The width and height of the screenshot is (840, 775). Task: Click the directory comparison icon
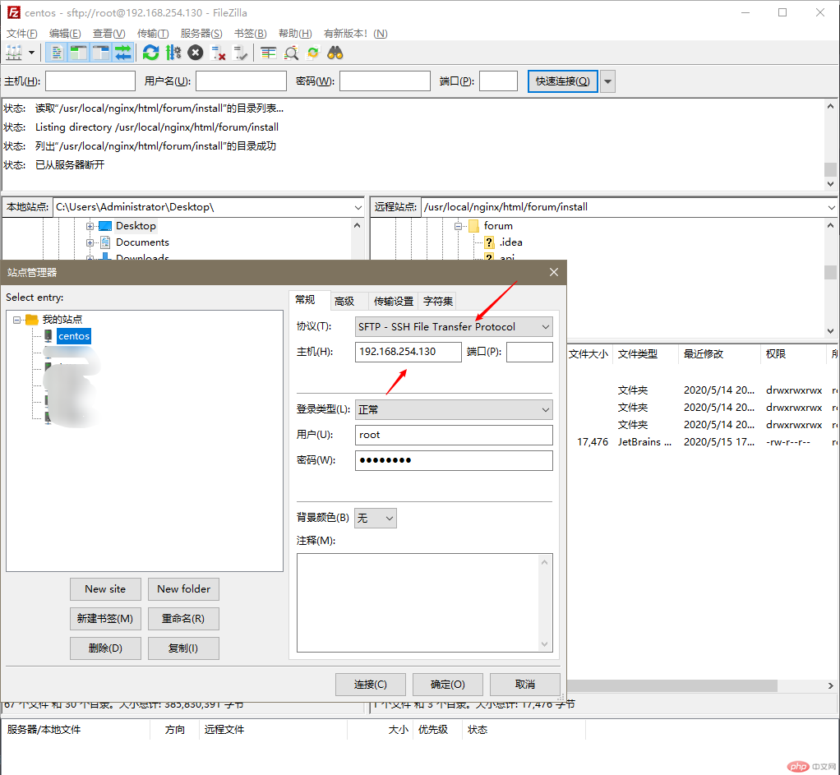[268, 52]
